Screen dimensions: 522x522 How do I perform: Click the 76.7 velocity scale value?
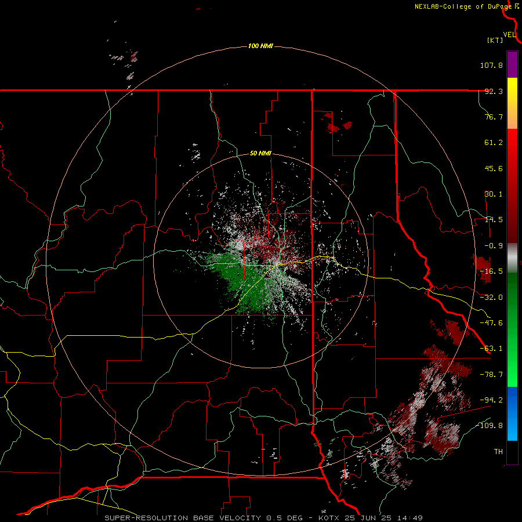click(494, 117)
